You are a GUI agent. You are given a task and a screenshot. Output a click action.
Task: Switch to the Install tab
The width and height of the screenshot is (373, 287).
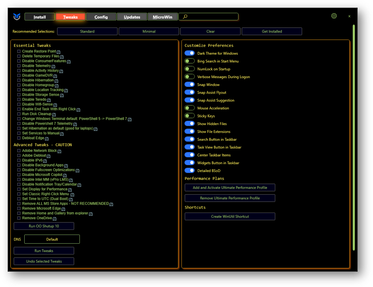(40, 17)
